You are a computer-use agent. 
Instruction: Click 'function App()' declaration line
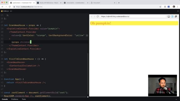(14, 79)
